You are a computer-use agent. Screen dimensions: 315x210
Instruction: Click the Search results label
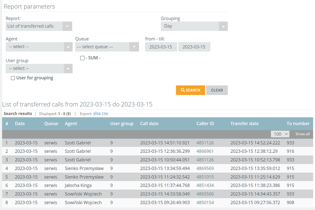click(18, 114)
